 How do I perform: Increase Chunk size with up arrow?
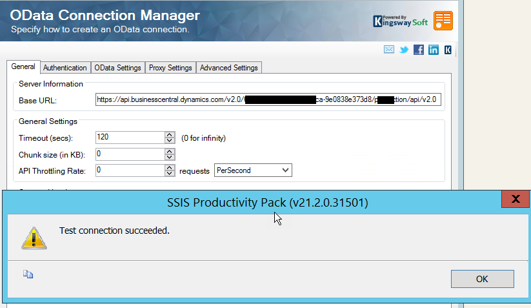[170, 151]
